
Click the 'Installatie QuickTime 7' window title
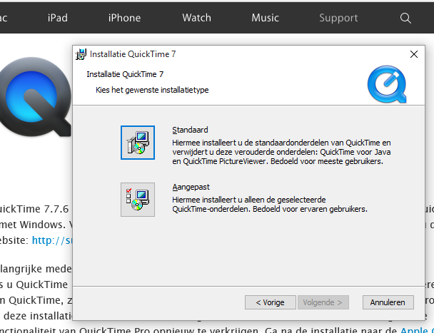pyautogui.click(x=133, y=54)
